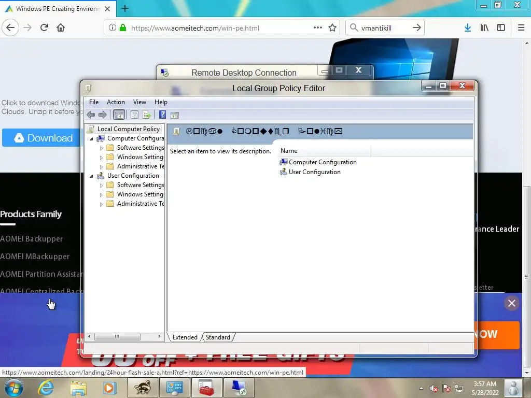Open Windows Explorer from the taskbar
This screenshot has width=531, height=398.
(78, 388)
